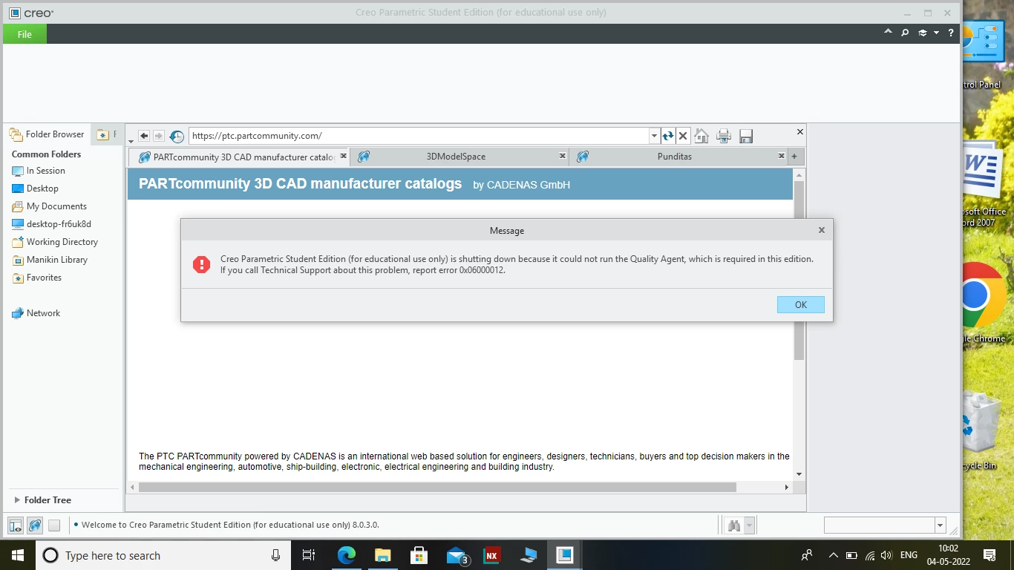Viewport: 1014px width, 570px height.
Task: Open the browser history clock icon
Action: [x=177, y=137]
